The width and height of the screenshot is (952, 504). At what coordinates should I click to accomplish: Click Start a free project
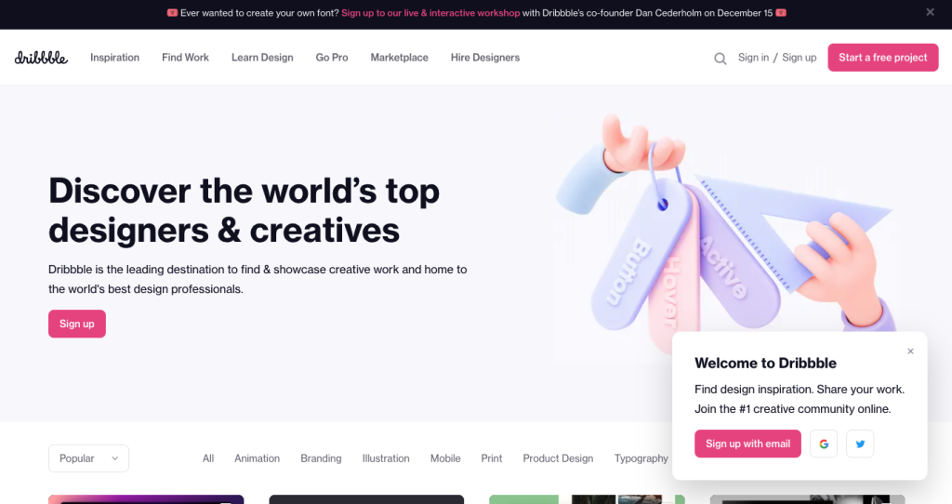click(883, 58)
